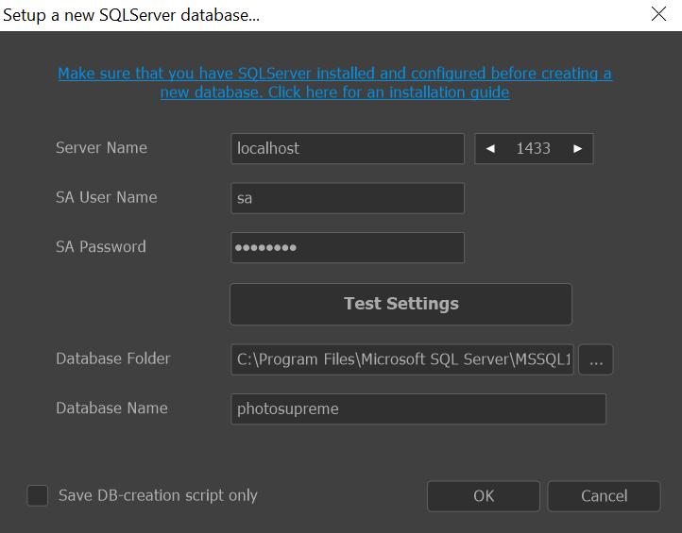Focus the SA Password field
The height and width of the screenshot is (533, 682).
[348, 247]
